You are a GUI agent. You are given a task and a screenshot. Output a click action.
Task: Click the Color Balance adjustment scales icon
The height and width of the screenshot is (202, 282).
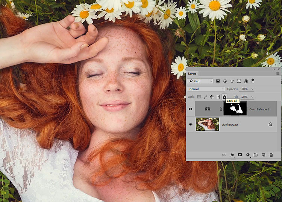coord(207,109)
